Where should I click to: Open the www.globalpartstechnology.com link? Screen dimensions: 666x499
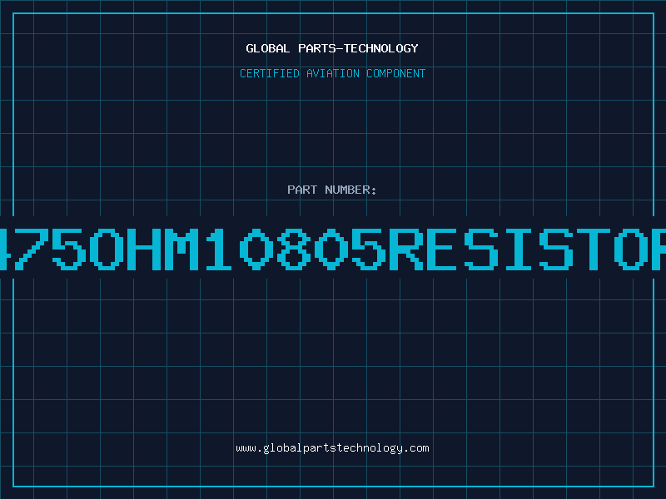pyautogui.click(x=332, y=448)
